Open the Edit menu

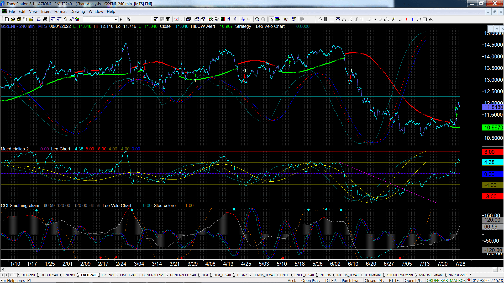tap(22, 12)
